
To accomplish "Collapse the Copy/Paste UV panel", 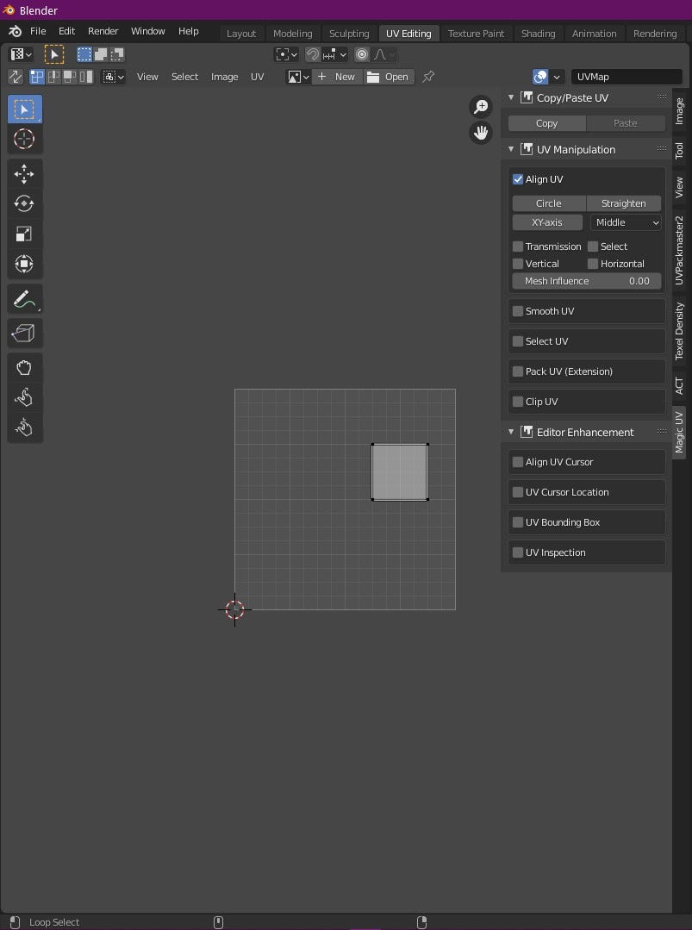I will pyautogui.click(x=511, y=97).
